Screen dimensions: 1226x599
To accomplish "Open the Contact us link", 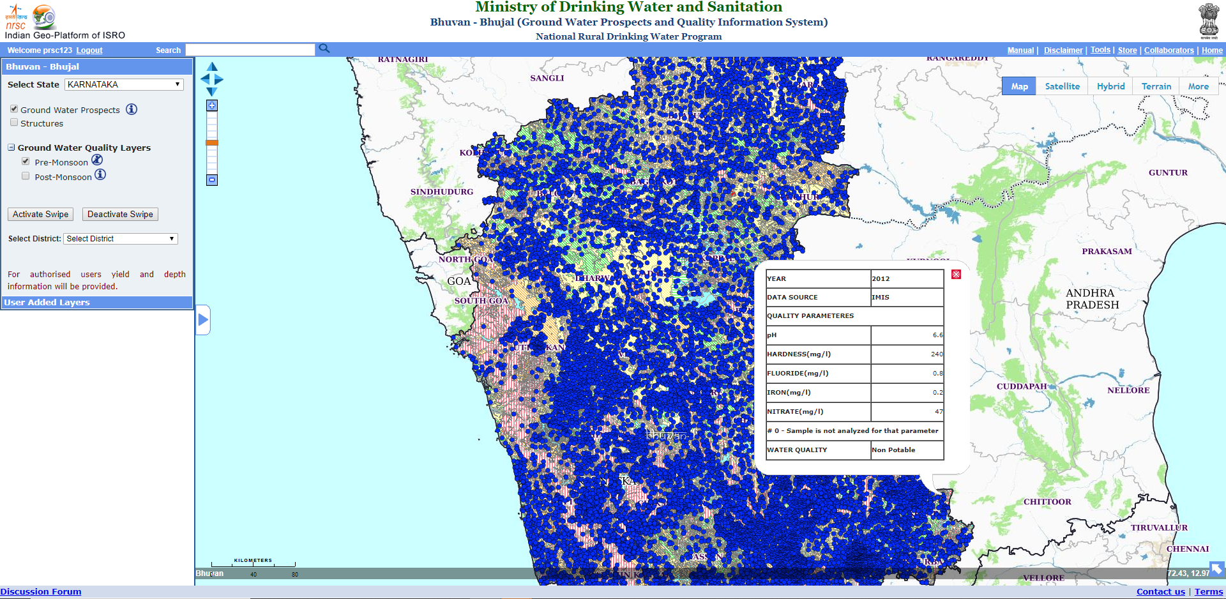I will (x=1160, y=592).
